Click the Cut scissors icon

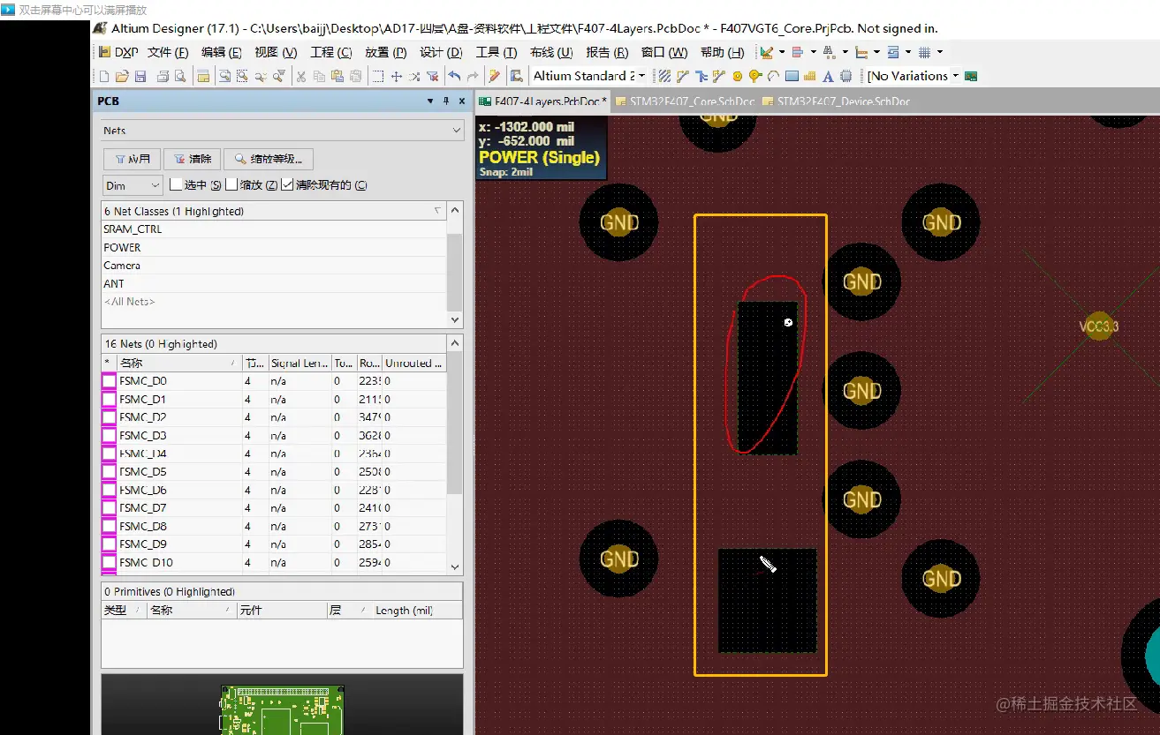point(301,76)
